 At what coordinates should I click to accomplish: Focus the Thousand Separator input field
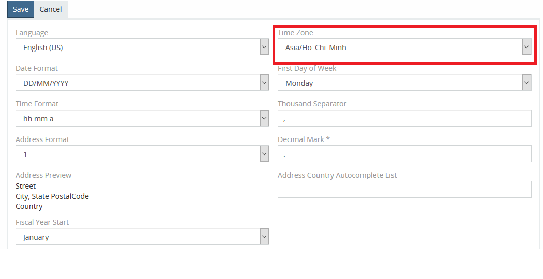click(x=404, y=118)
